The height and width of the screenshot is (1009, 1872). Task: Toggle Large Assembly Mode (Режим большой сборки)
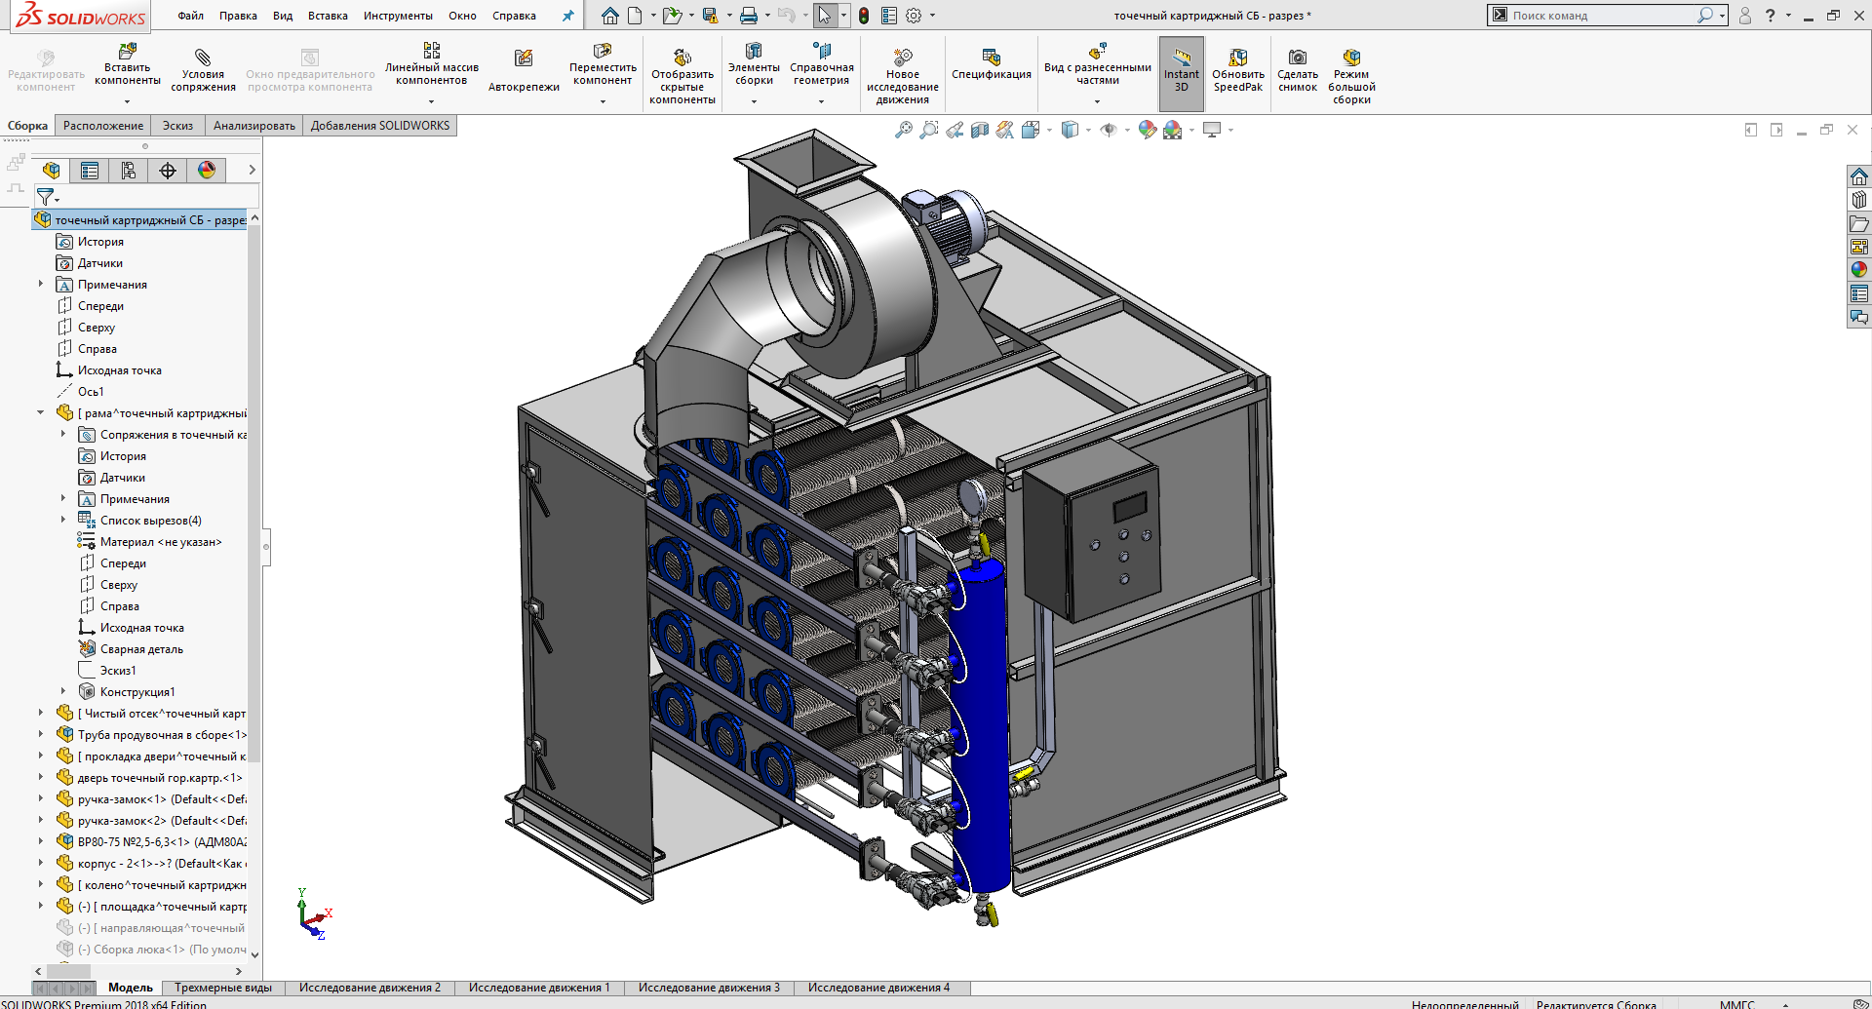[x=1351, y=76]
